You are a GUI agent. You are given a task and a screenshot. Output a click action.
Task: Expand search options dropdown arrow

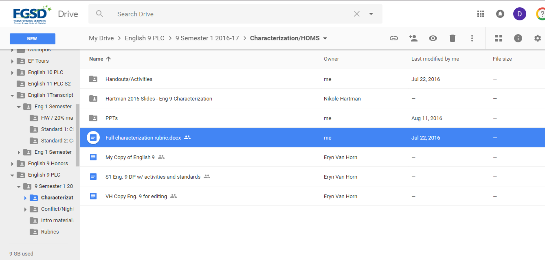pyautogui.click(x=371, y=14)
